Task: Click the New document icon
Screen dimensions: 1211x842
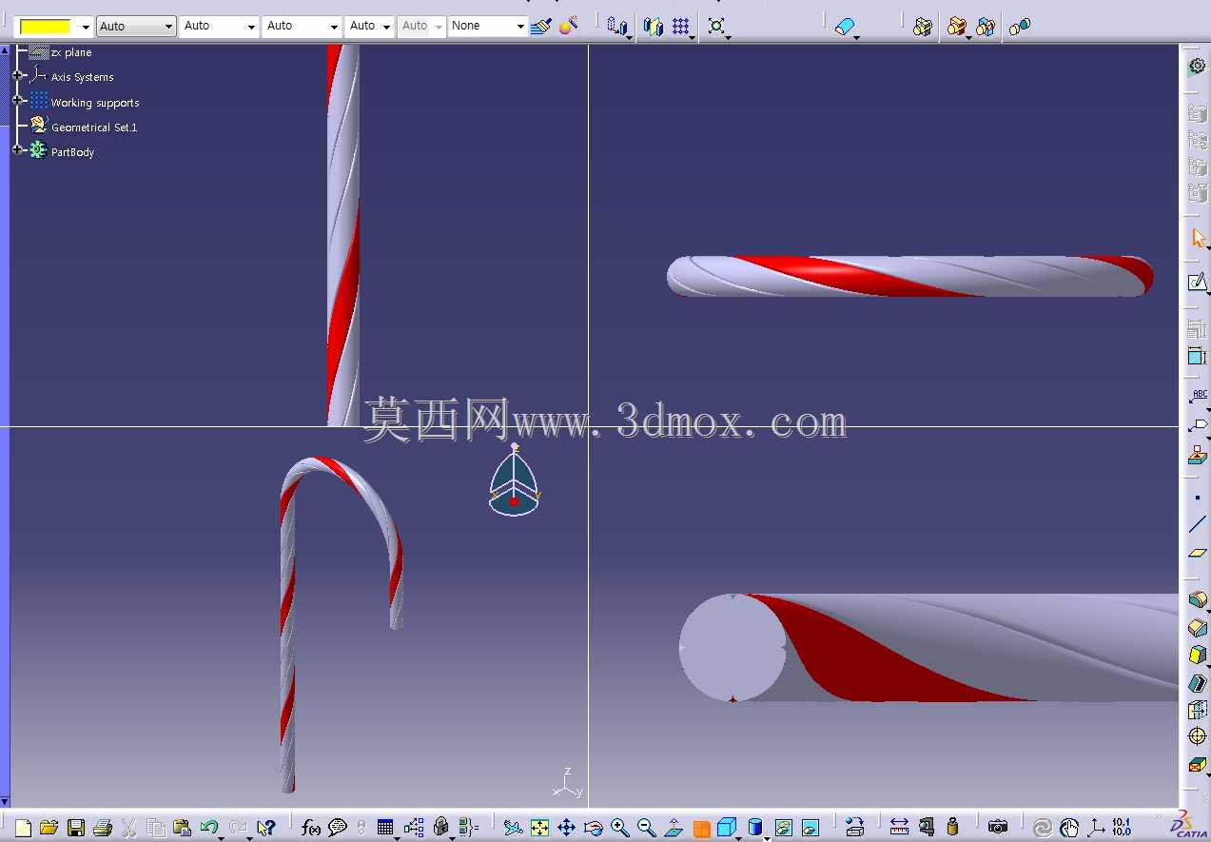Action: (x=24, y=828)
